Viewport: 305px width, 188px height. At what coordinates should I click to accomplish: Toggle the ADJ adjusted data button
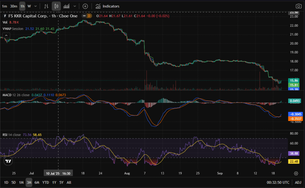(298, 182)
